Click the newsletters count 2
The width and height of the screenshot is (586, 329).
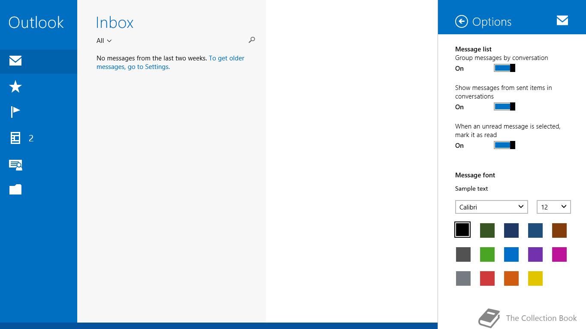click(31, 138)
